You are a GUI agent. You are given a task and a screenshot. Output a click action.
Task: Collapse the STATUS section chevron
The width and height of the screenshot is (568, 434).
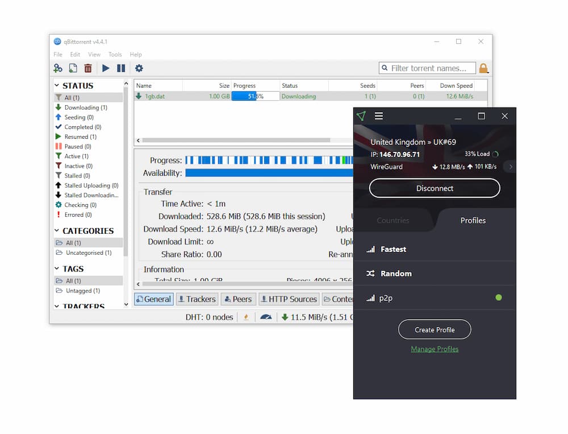(57, 86)
